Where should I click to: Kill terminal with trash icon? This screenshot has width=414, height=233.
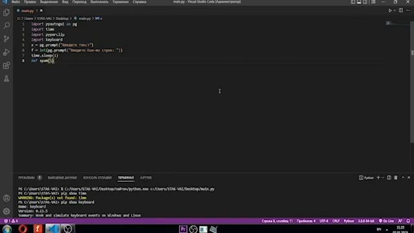[x=395, y=178]
